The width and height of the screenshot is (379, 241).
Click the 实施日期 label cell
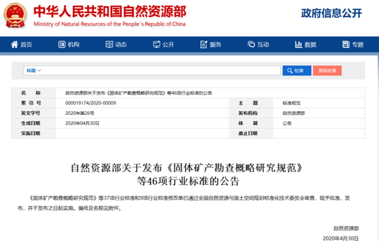[x=34, y=133]
